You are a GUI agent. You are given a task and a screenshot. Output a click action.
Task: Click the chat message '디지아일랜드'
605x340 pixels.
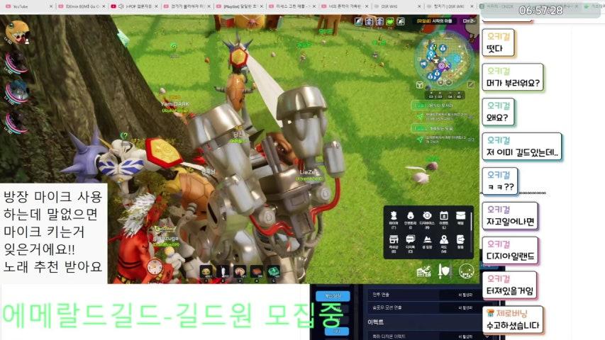click(x=510, y=256)
